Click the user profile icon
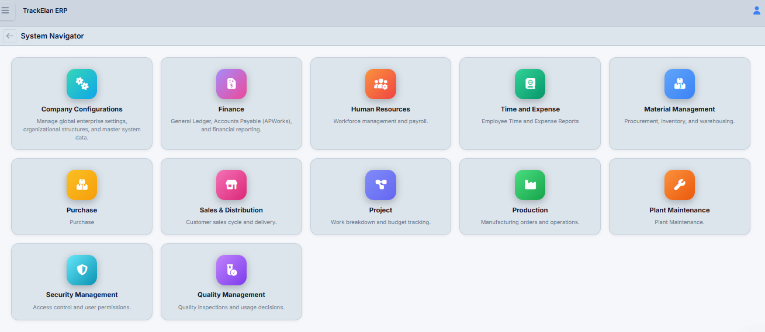This screenshot has height=332, width=765. [x=756, y=11]
